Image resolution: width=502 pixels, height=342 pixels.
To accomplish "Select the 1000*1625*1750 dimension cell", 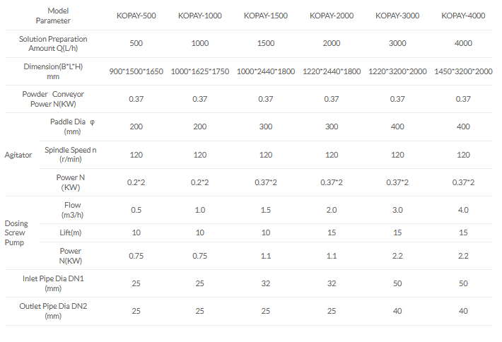I will [200, 71].
